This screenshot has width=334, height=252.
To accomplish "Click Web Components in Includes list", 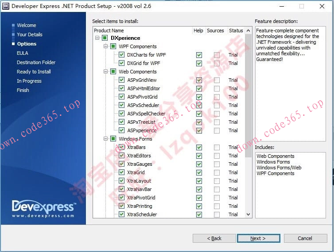I will click(x=275, y=156).
